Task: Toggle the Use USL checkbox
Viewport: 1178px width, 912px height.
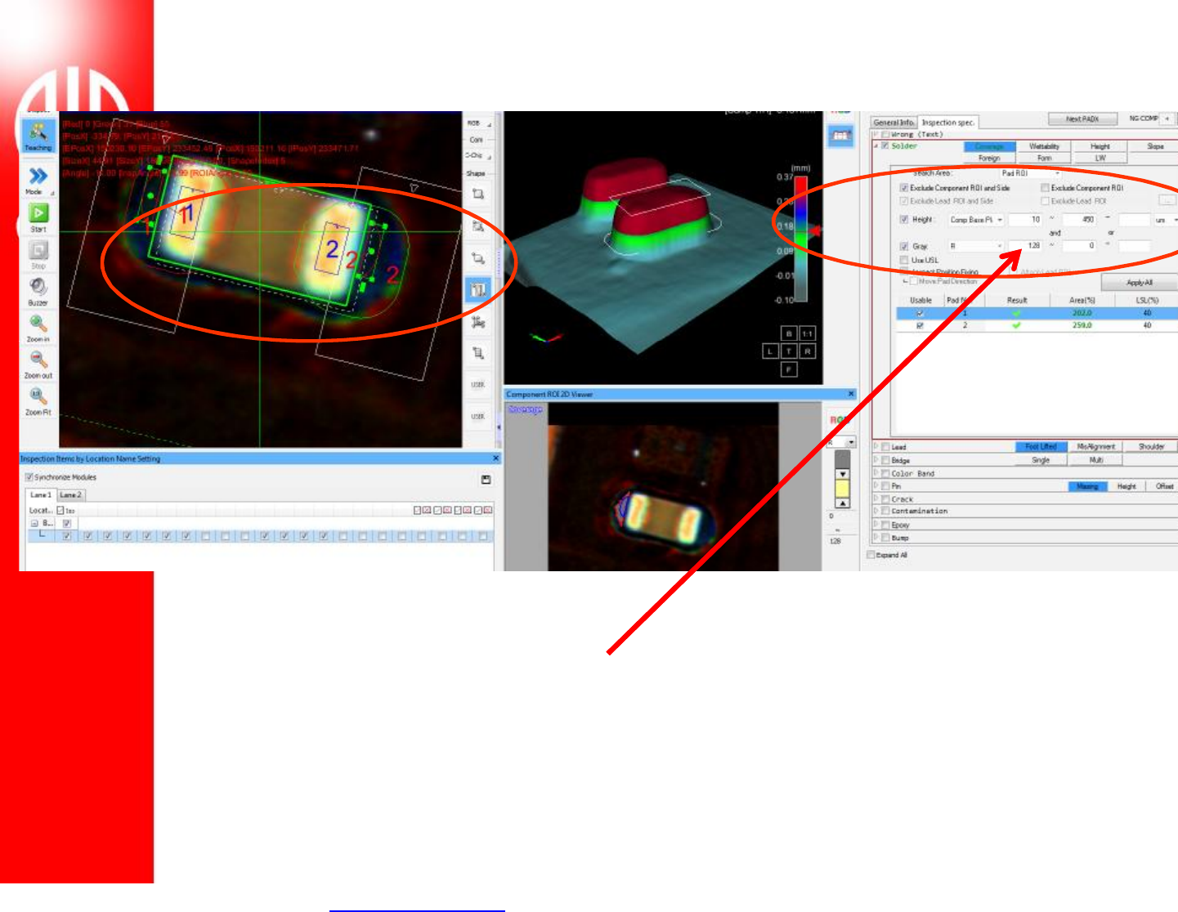Action: [904, 260]
